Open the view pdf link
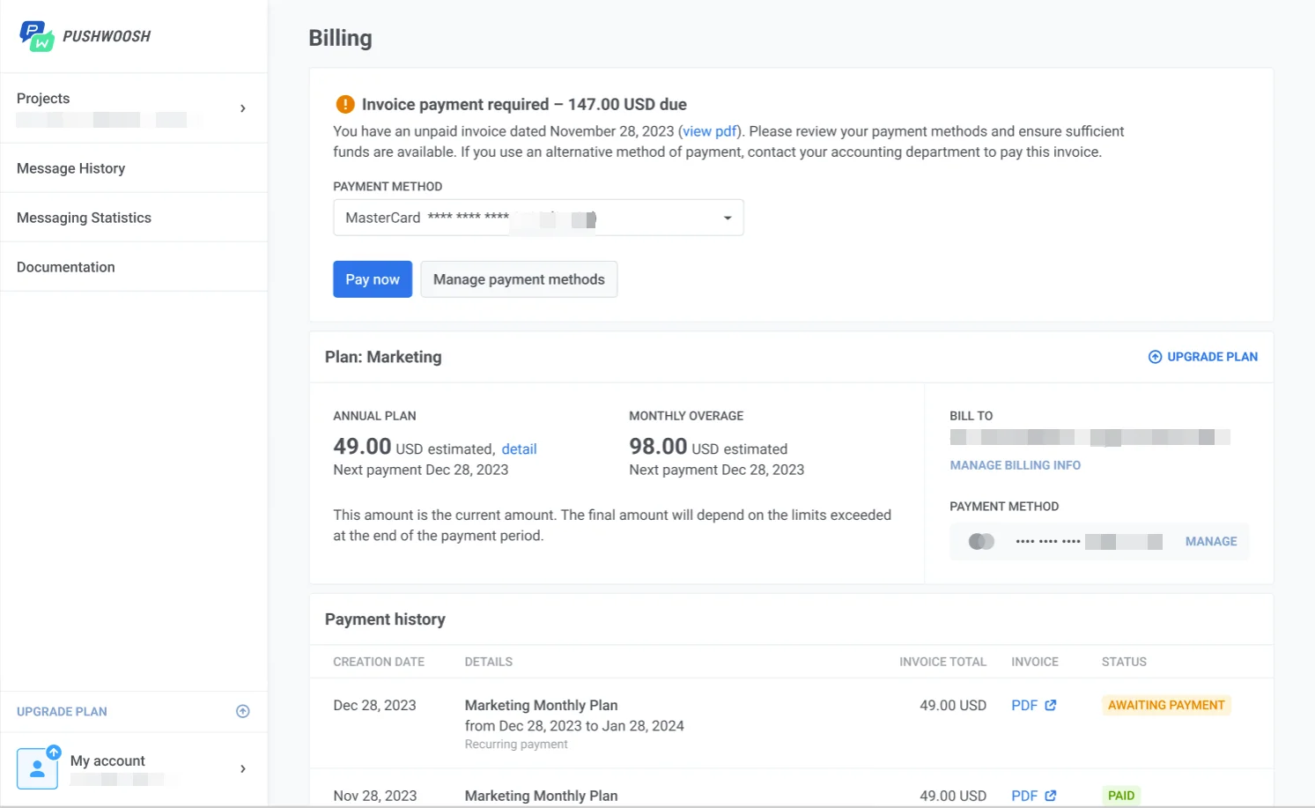 pyautogui.click(x=710, y=131)
